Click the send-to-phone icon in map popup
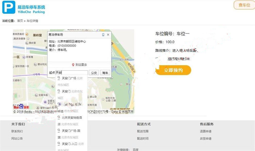 pyautogui.click(x=103, y=35)
